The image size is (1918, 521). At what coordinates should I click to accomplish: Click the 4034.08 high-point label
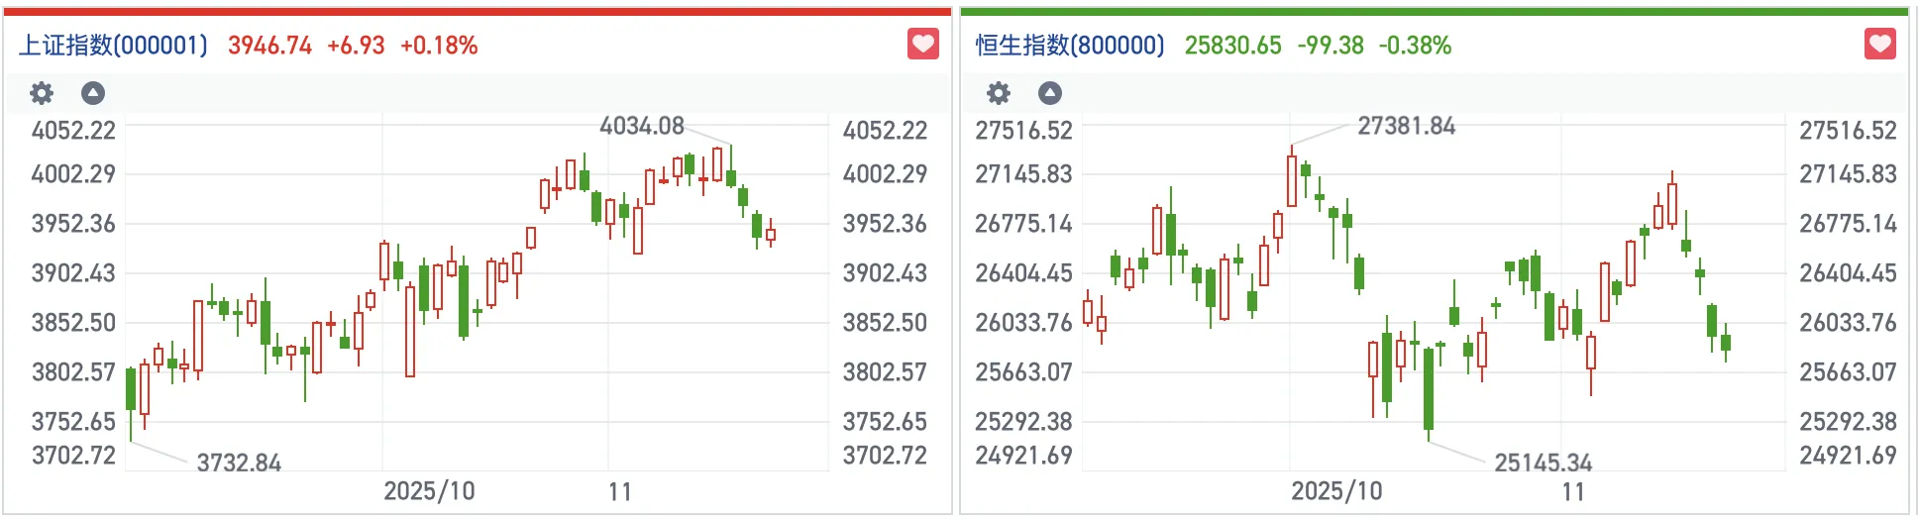coord(642,126)
